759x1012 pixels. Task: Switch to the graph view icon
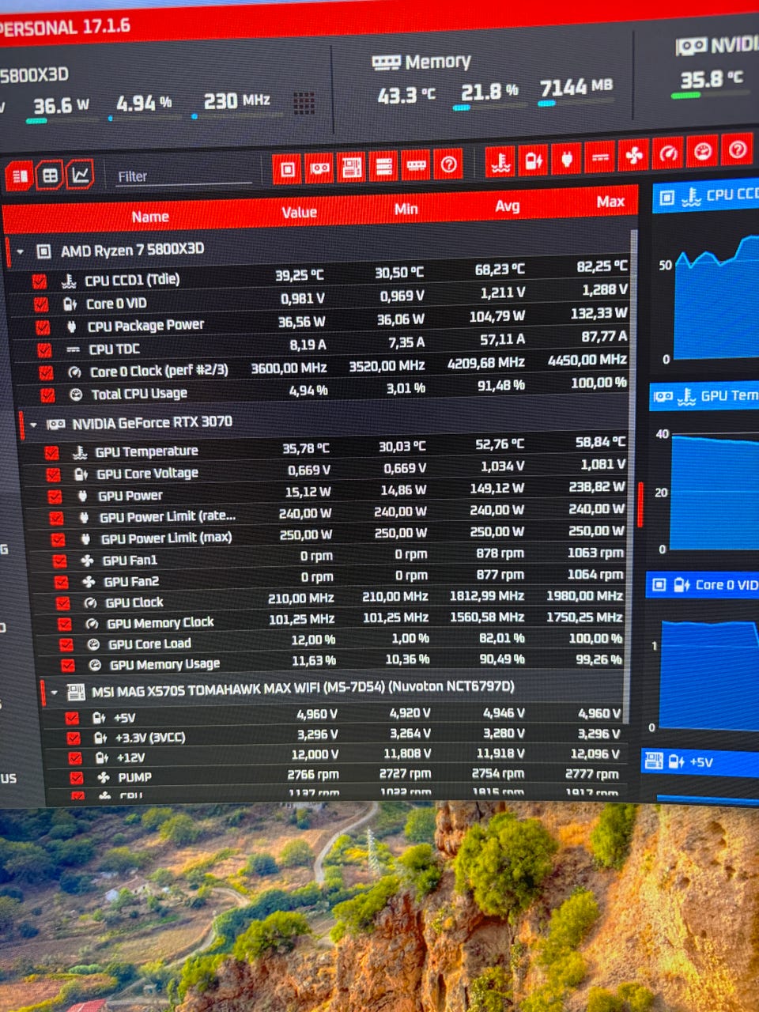[80, 174]
